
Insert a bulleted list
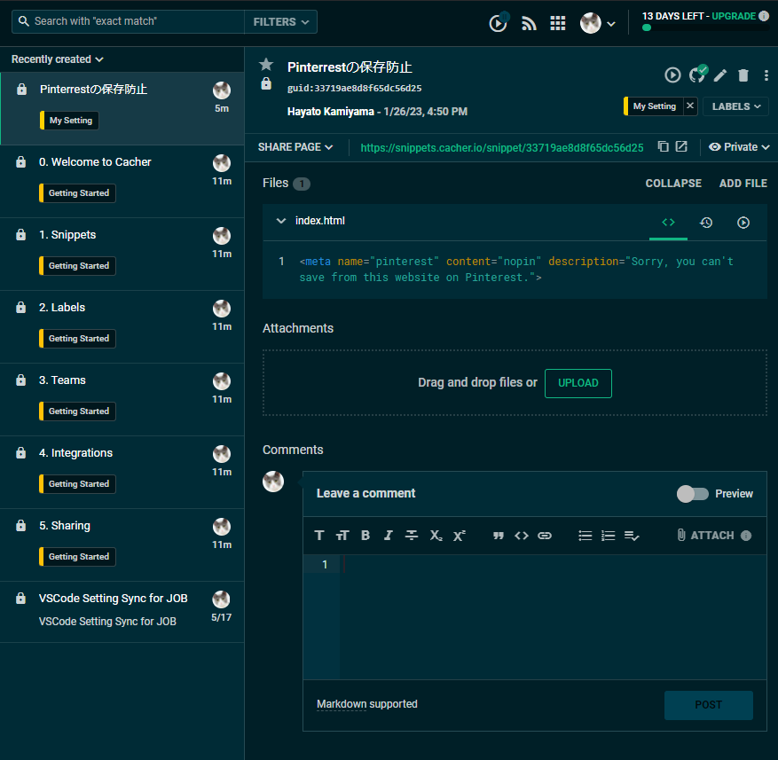(585, 536)
